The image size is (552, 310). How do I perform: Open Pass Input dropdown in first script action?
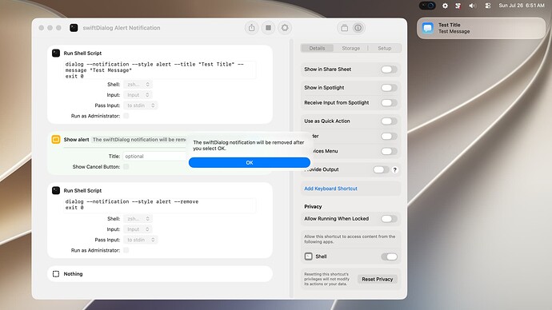(x=141, y=105)
